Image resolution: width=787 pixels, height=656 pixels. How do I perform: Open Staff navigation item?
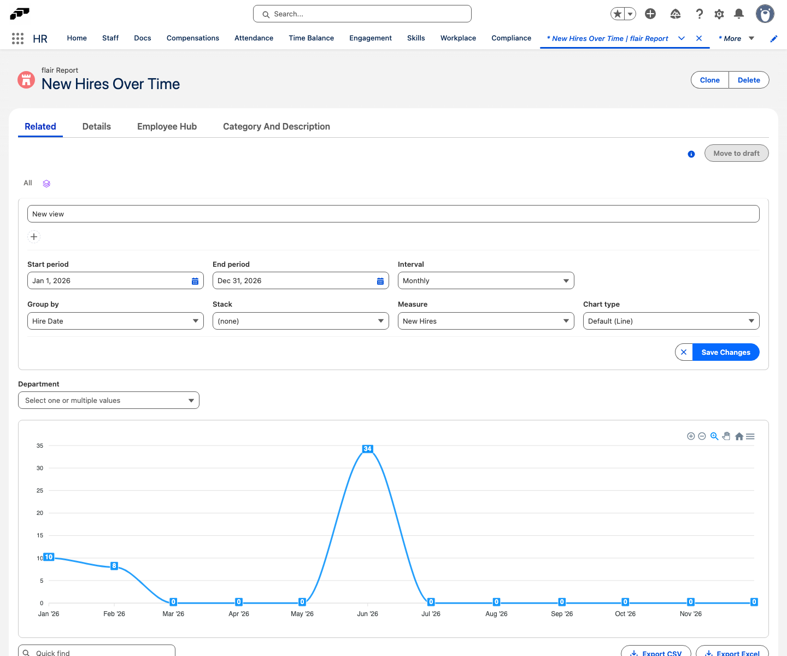[x=110, y=38]
